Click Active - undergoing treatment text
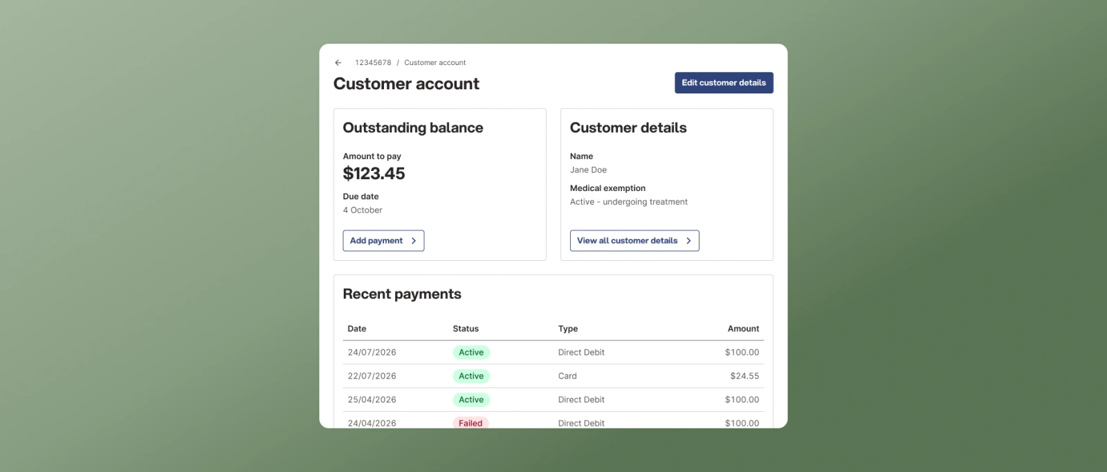The height and width of the screenshot is (472, 1107). (x=629, y=202)
